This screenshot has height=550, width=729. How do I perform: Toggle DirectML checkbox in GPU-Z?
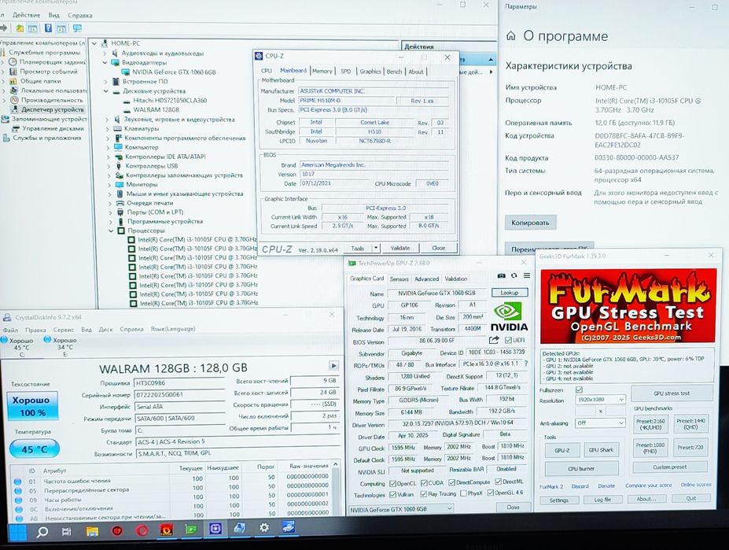point(499,482)
